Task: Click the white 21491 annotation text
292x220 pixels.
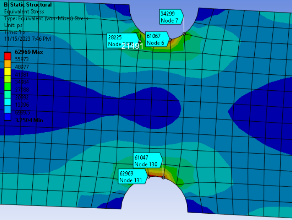Action: point(132,47)
